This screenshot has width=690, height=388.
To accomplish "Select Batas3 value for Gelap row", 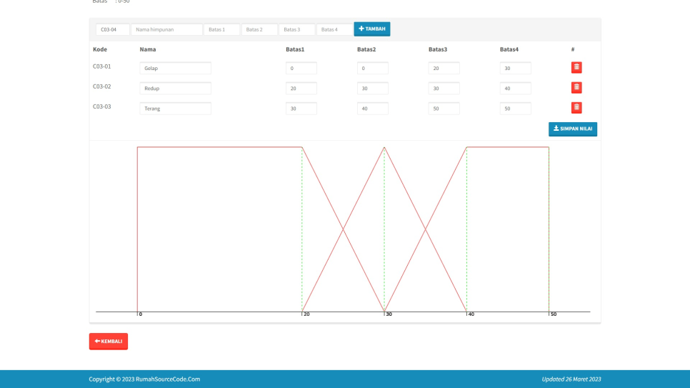I will point(444,69).
